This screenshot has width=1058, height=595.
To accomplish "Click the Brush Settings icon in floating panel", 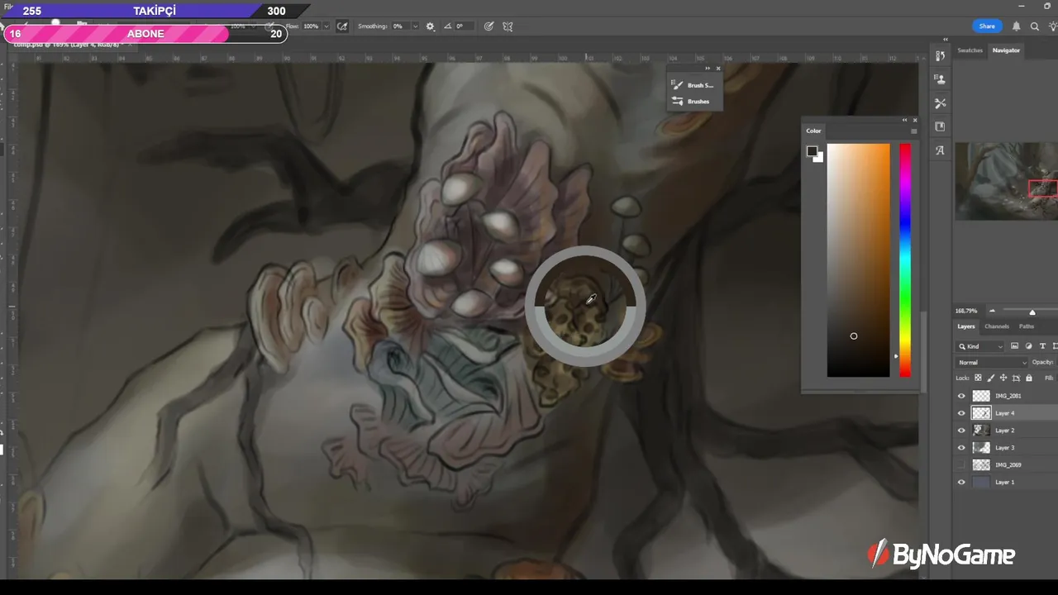I will [x=678, y=85].
